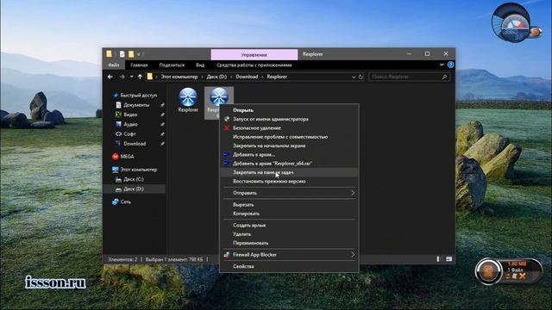Screen dimensions: 552x310
Task: Click the speedometer desktop gadget
Action: [x=515, y=24]
